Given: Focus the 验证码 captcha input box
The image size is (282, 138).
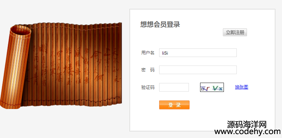Looking at the screenshot, I should [174, 87].
